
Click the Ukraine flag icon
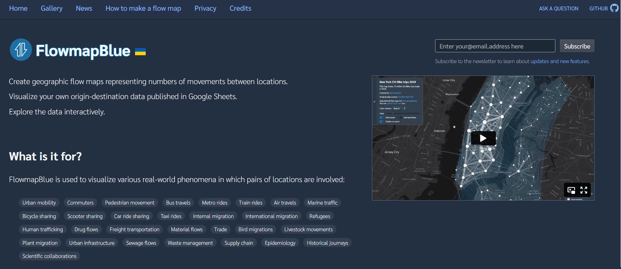tap(140, 52)
